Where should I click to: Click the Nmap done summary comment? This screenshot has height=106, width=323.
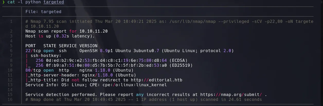click(x=143, y=99)
